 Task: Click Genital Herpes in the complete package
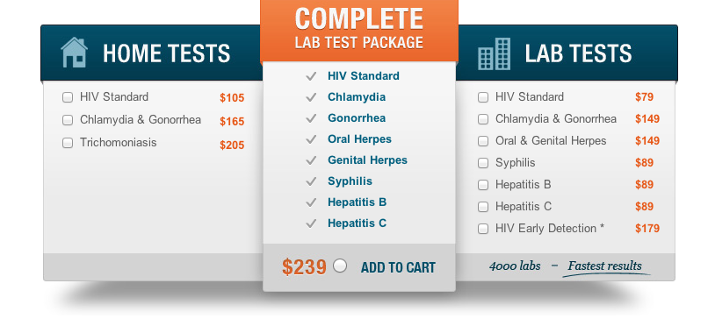coord(367,160)
